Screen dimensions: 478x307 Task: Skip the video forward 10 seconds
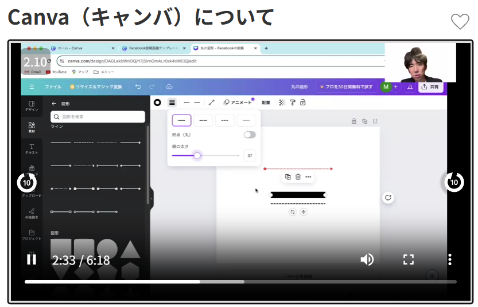(x=454, y=182)
